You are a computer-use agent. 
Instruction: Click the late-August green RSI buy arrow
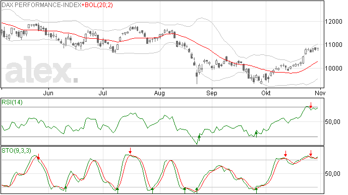pos(199,138)
